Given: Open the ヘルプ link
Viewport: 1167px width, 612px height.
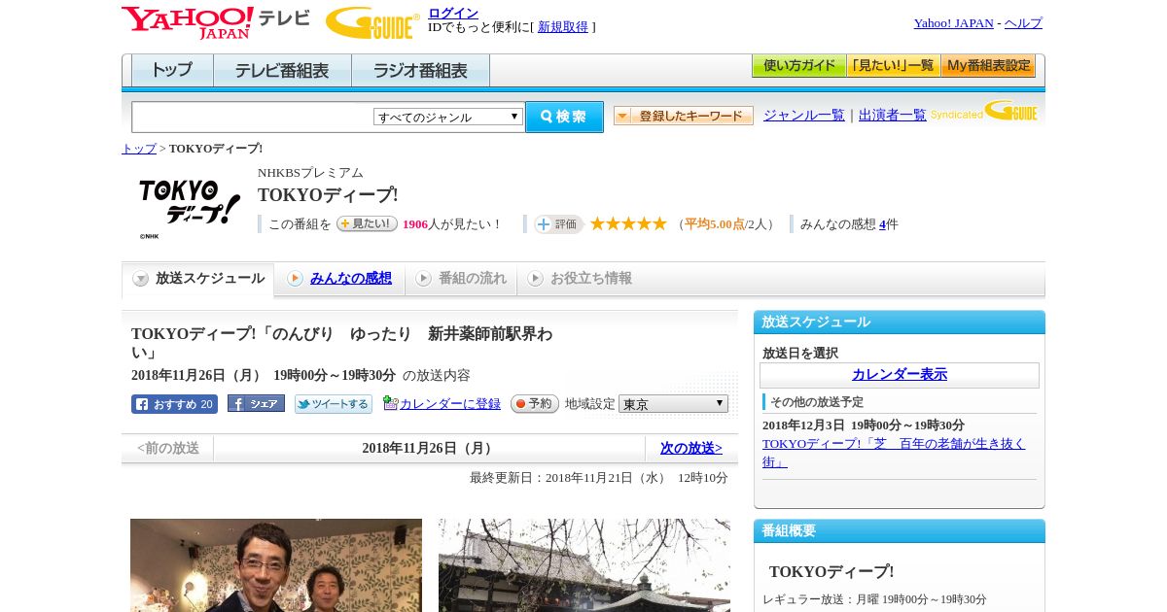Looking at the screenshot, I should pos(1023,23).
